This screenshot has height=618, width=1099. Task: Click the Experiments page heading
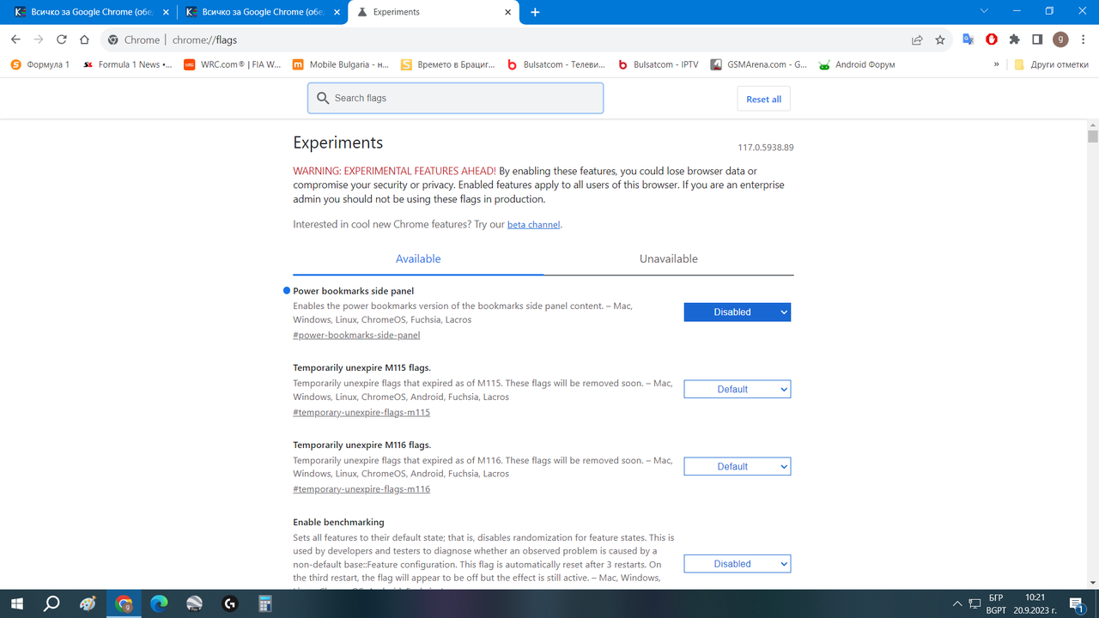pos(338,142)
